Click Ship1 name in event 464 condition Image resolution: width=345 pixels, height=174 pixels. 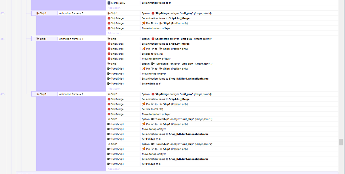point(43,39)
